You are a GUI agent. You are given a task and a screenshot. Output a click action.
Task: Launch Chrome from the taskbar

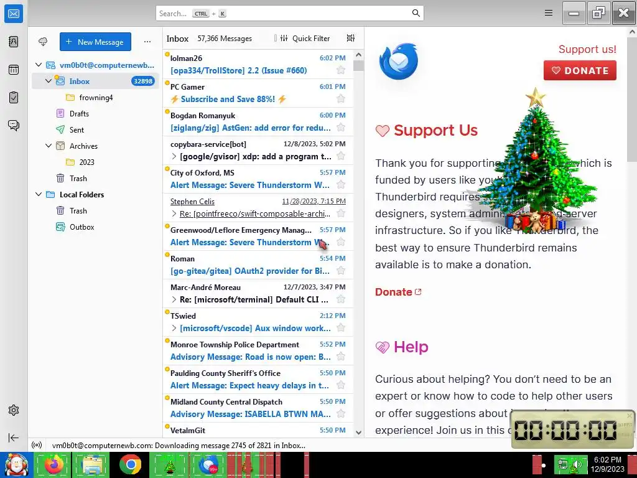[x=131, y=464]
